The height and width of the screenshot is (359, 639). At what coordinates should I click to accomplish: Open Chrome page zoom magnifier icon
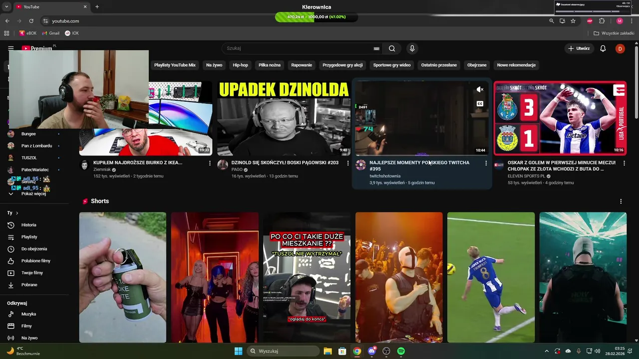[551, 21]
